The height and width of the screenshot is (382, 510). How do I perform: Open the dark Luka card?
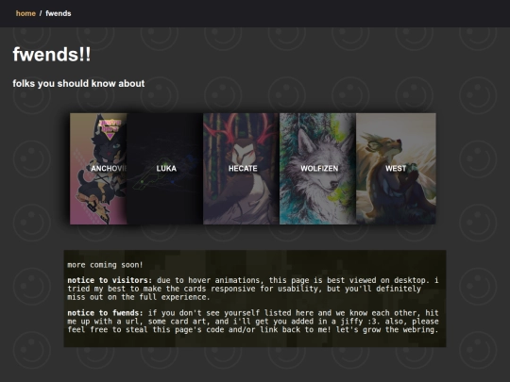[165, 169]
